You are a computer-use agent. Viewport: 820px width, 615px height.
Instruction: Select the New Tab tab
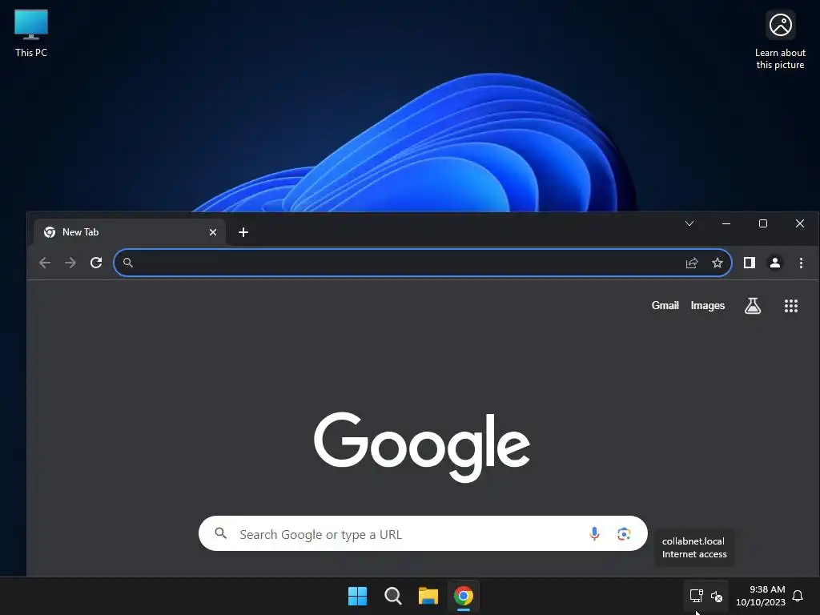click(130, 232)
